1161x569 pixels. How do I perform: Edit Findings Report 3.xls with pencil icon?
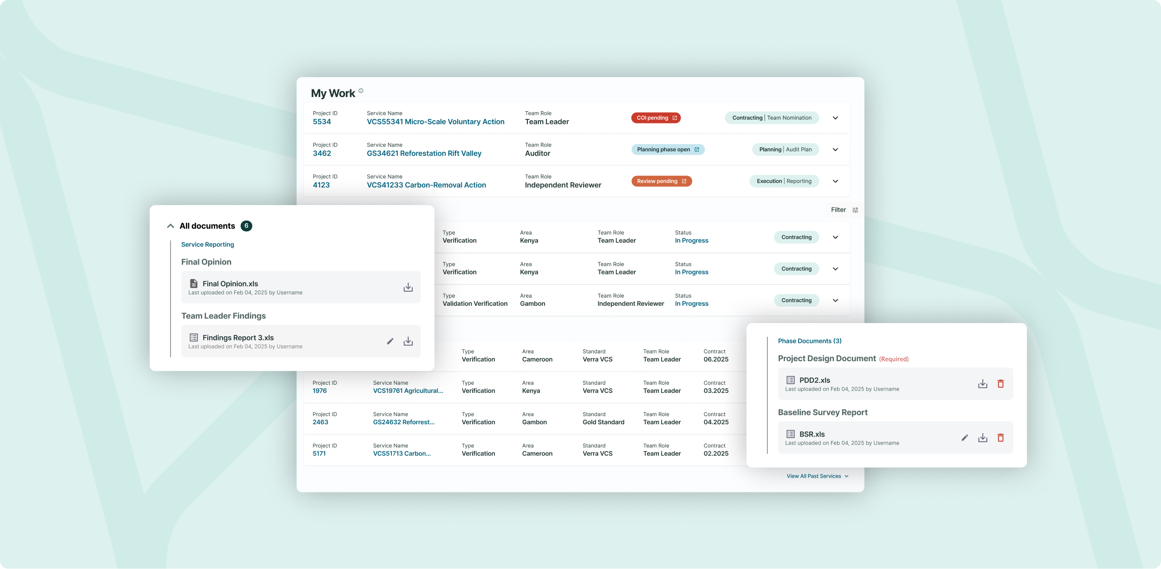pos(390,341)
